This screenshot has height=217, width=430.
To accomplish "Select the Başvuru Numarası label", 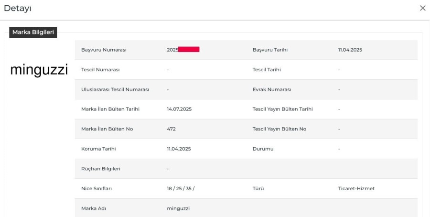I will (x=104, y=50).
